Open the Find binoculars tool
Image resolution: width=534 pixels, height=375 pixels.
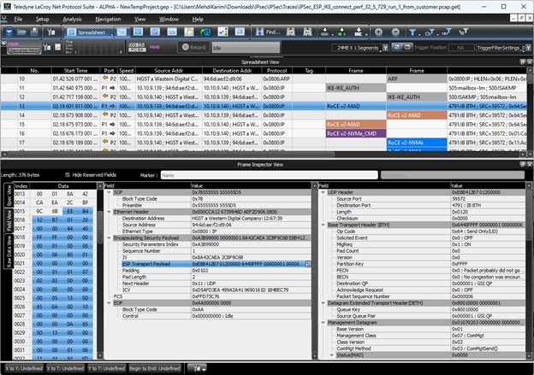[268, 32]
